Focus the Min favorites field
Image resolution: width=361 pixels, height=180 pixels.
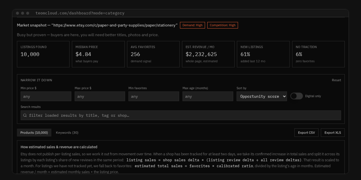pos(154,96)
